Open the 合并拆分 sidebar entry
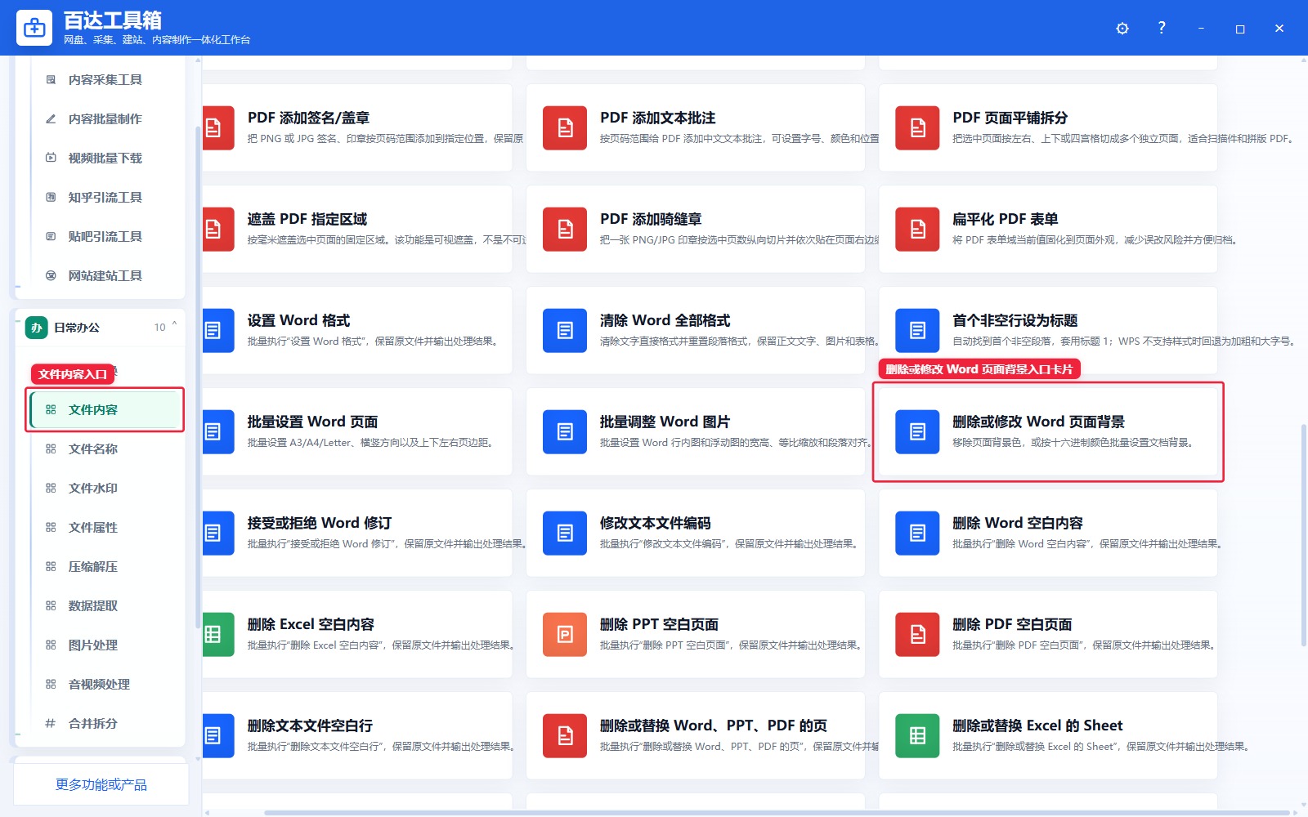The image size is (1308, 817). [x=105, y=723]
